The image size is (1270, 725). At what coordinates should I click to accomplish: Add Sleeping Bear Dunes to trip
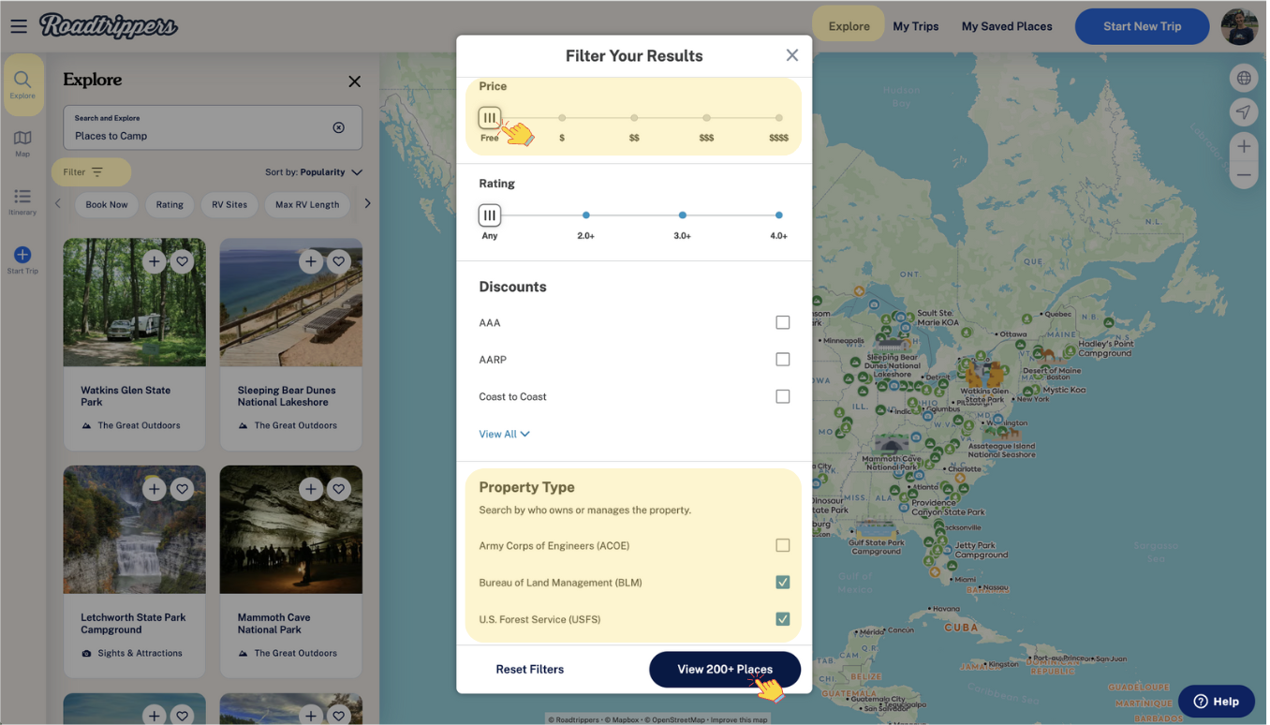point(311,261)
